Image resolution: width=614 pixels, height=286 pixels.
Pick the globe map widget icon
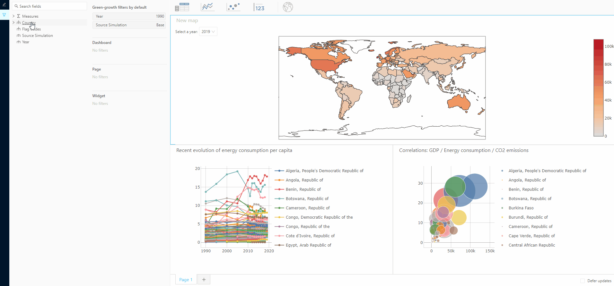point(288,7)
